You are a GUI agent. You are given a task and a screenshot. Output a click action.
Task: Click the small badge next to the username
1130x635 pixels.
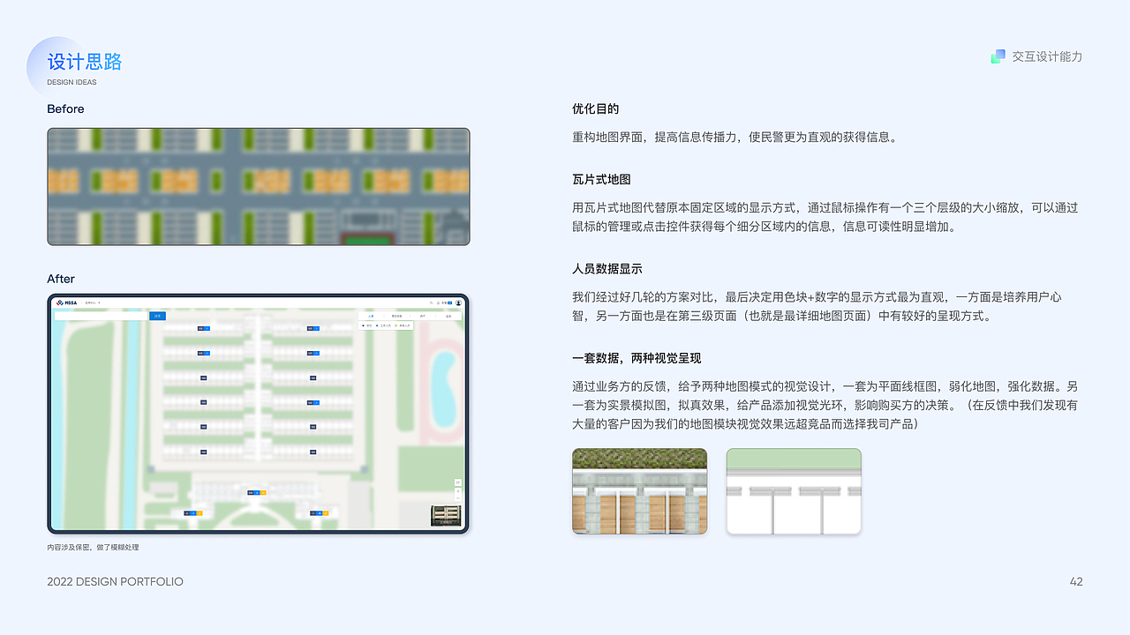(x=450, y=303)
